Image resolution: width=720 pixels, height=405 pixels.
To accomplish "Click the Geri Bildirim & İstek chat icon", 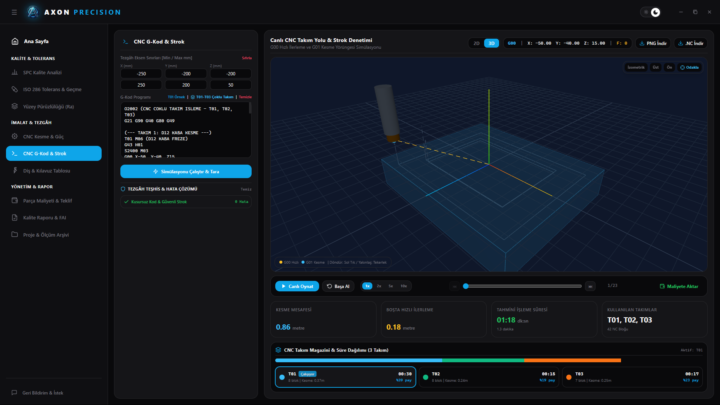I will point(14,393).
